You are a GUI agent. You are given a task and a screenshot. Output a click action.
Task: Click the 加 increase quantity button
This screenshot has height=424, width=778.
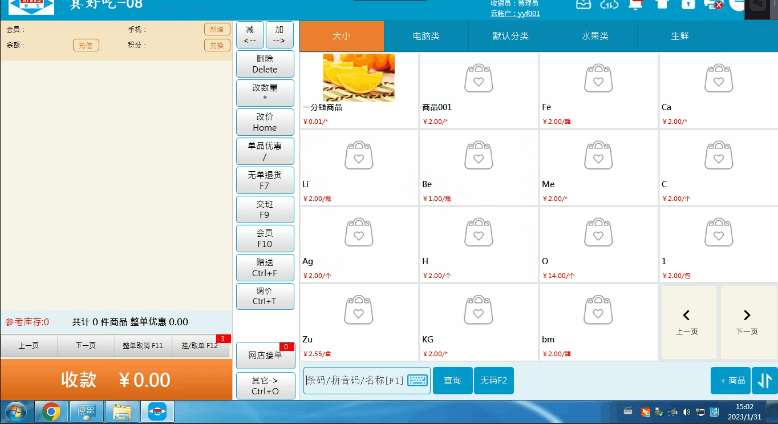coord(279,35)
